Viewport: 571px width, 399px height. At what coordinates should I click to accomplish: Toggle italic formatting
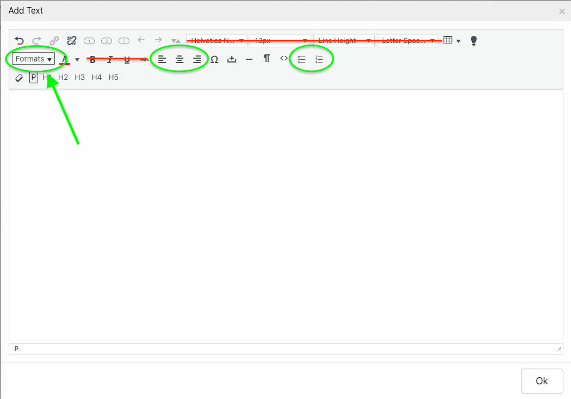(110, 59)
